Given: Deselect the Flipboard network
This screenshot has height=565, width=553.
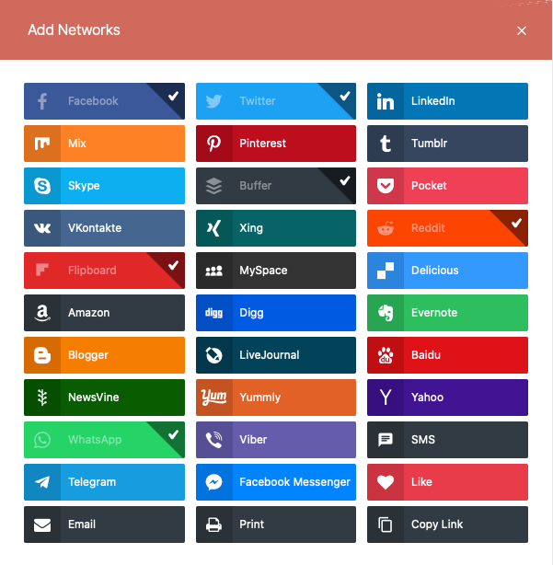Looking at the screenshot, I should (x=104, y=271).
